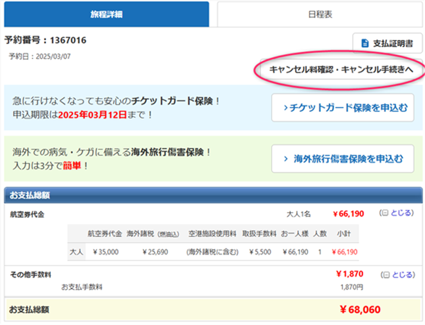Viewport: 425px width, 325px height.
Task: Click the 海外諸税 (燃油込) column header
Action: (x=153, y=234)
